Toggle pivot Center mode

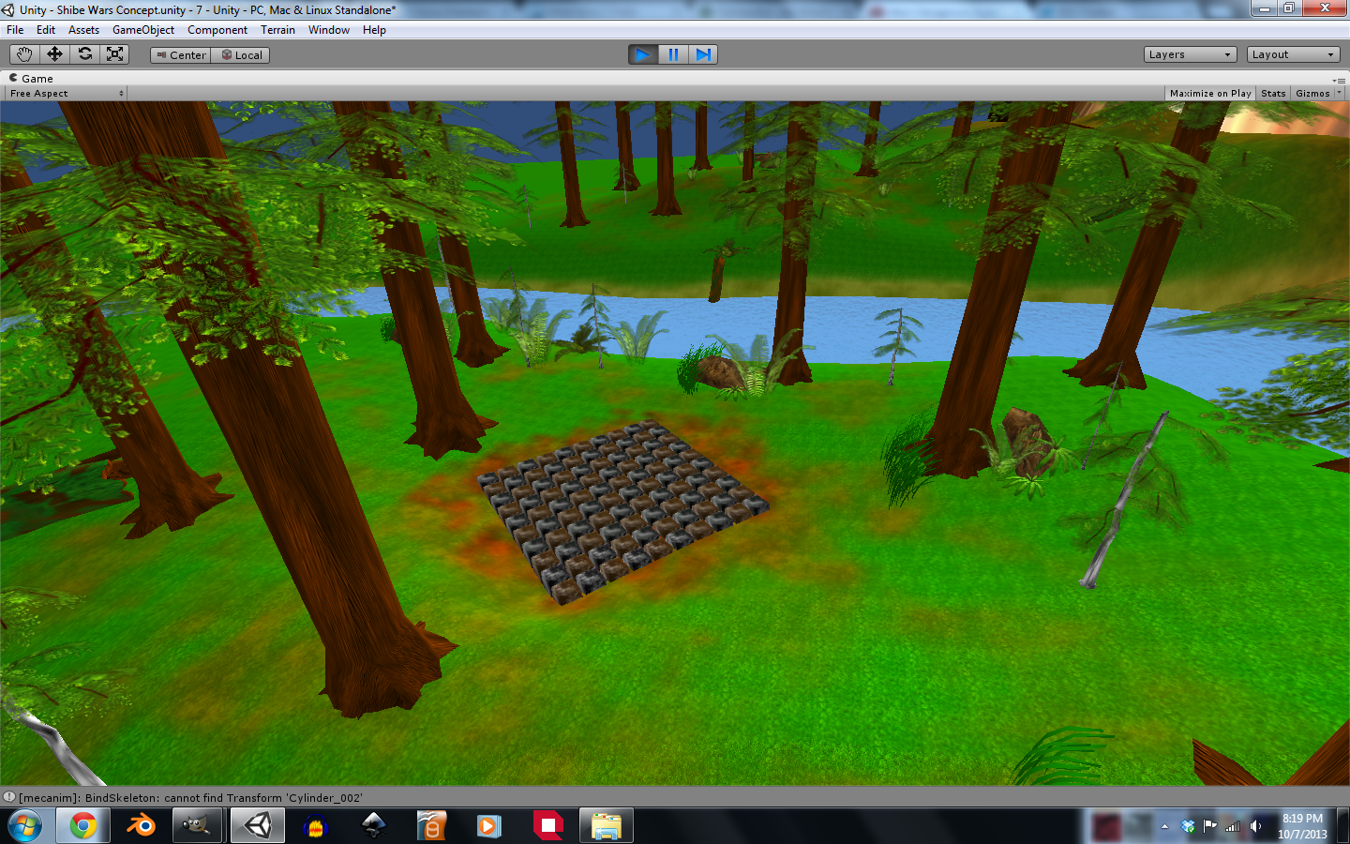click(x=180, y=55)
